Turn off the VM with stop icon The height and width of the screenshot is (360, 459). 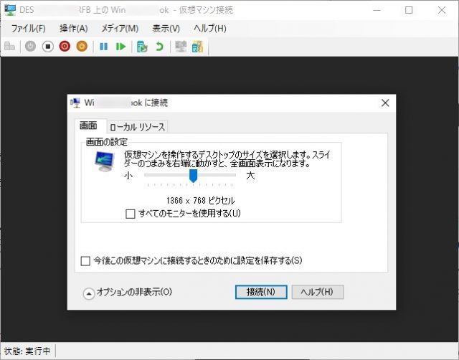click(48, 46)
